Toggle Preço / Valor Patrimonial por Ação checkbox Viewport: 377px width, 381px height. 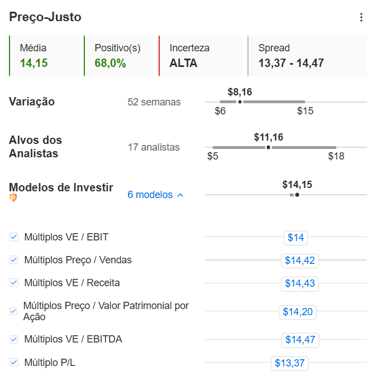(x=13, y=311)
